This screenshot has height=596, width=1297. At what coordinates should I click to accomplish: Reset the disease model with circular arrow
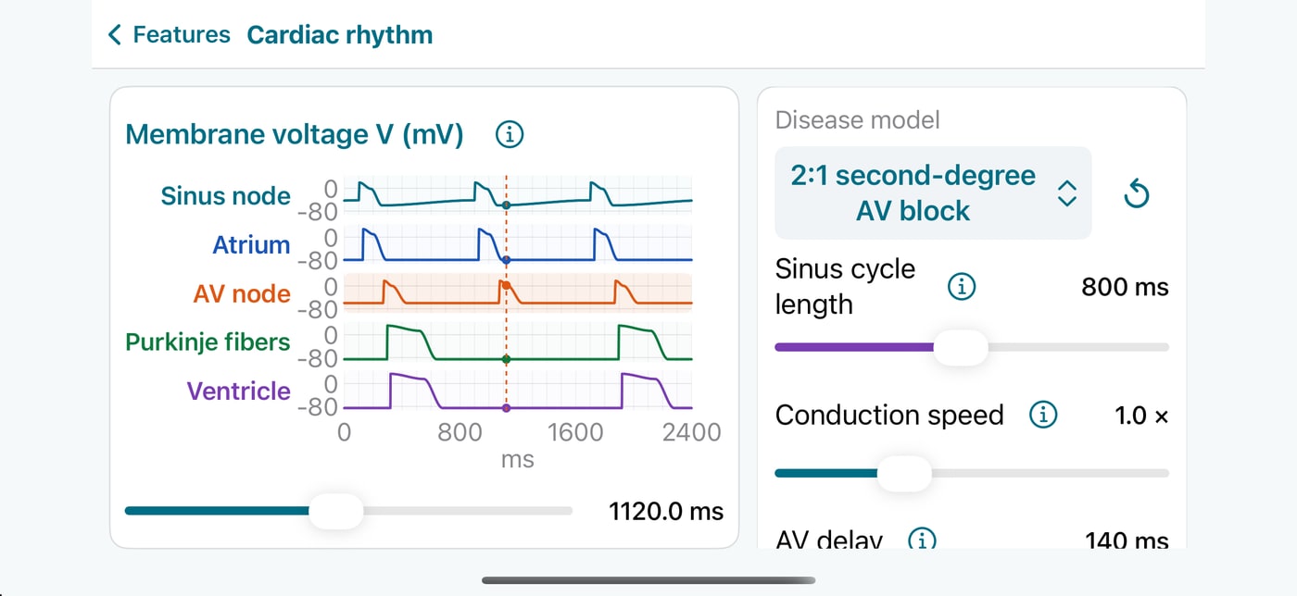click(1136, 194)
